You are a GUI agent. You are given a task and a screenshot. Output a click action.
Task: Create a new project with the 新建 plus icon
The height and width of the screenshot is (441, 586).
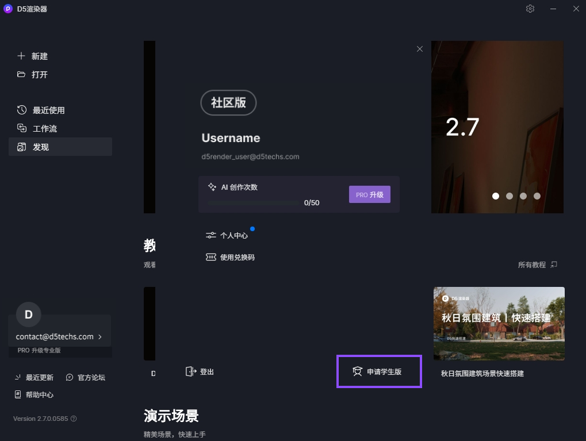tap(20, 56)
